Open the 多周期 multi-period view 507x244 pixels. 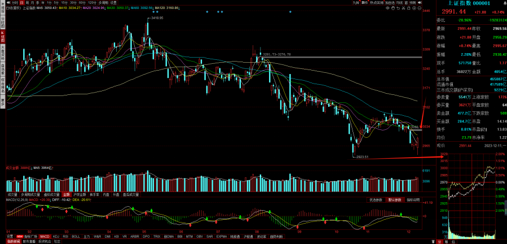pos(103,3)
